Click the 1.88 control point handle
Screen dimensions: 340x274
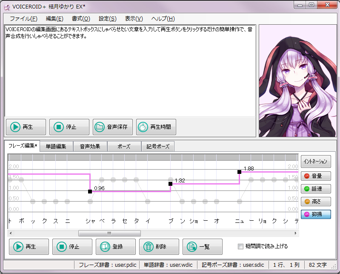pyautogui.click(x=240, y=172)
